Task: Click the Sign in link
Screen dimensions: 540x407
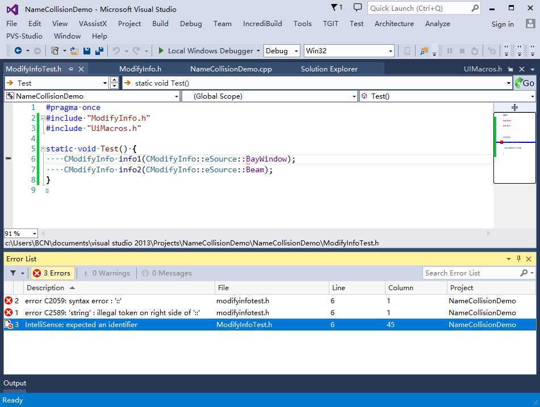Action: [503, 24]
